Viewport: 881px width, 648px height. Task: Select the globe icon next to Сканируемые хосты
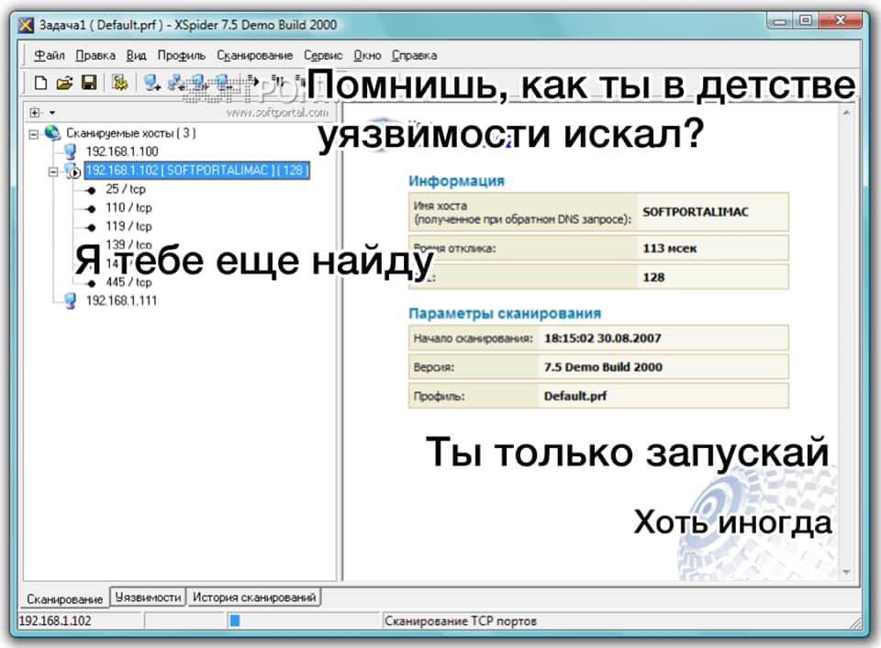[x=52, y=132]
